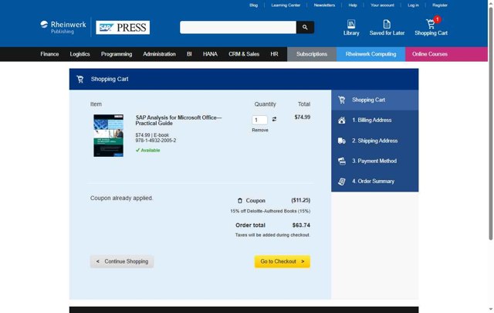Open the Newsletters link
The width and height of the screenshot is (494, 313).
click(x=324, y=5)
